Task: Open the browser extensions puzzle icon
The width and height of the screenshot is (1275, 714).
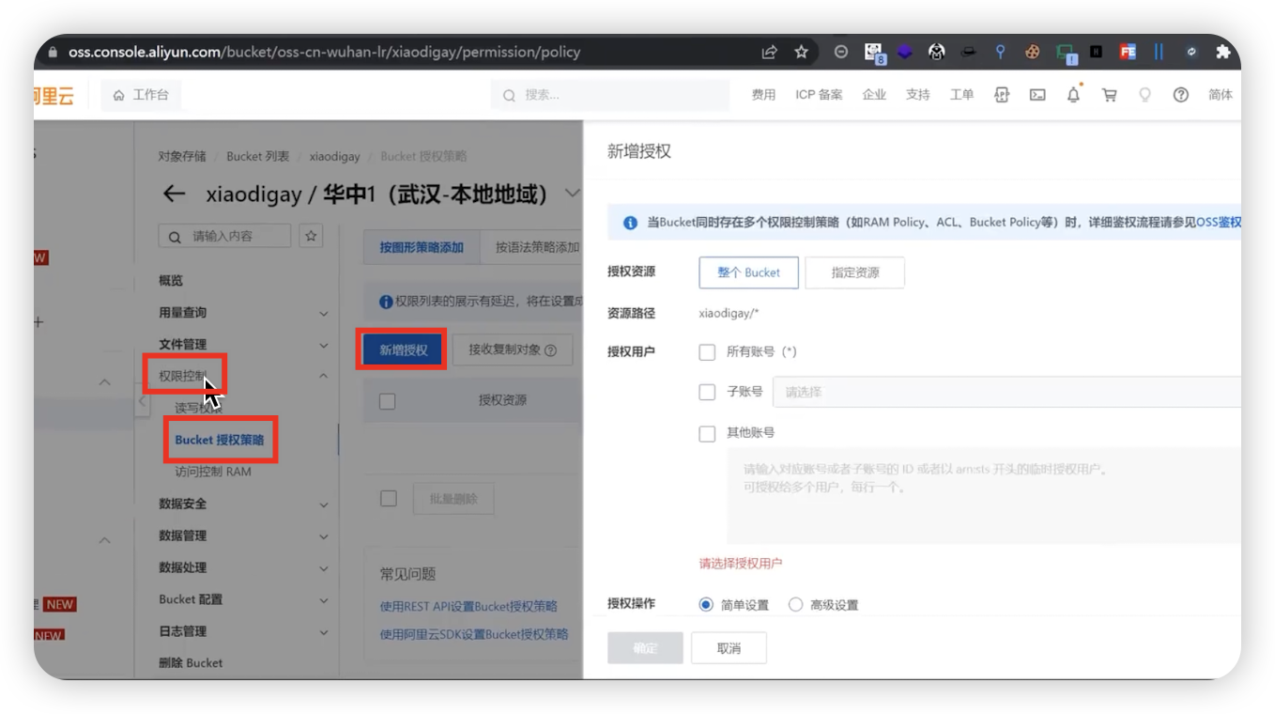Action: tap(1222, 53)
